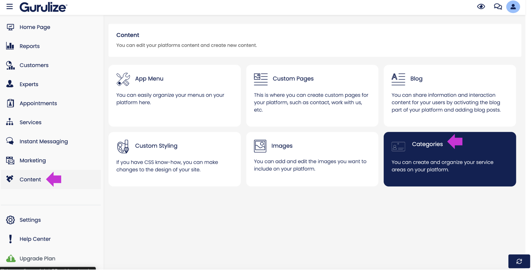
Task: Open the Categories card title
Action: tap(427, 144)
